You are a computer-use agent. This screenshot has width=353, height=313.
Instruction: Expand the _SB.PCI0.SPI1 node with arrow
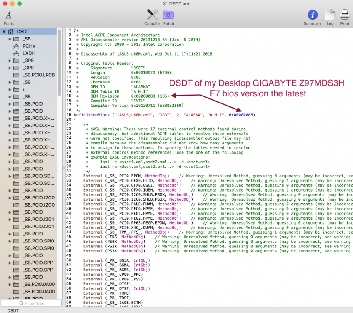(10, 263)
